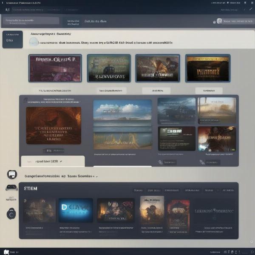
Task: Open the chat bubble icon in left sidebar
Action: tap(12, 175)
